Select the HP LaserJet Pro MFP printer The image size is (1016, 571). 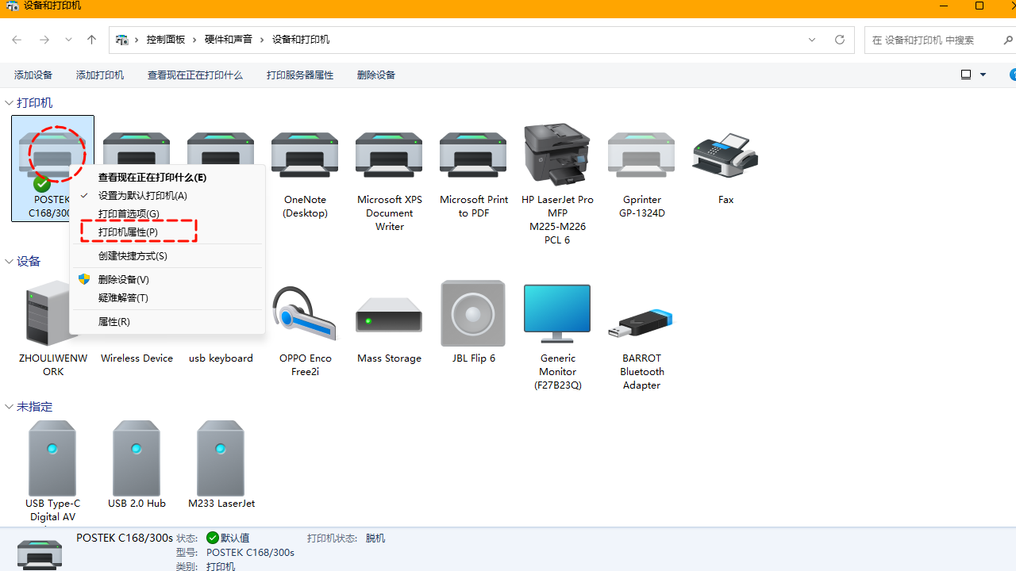tap(557, 184)
